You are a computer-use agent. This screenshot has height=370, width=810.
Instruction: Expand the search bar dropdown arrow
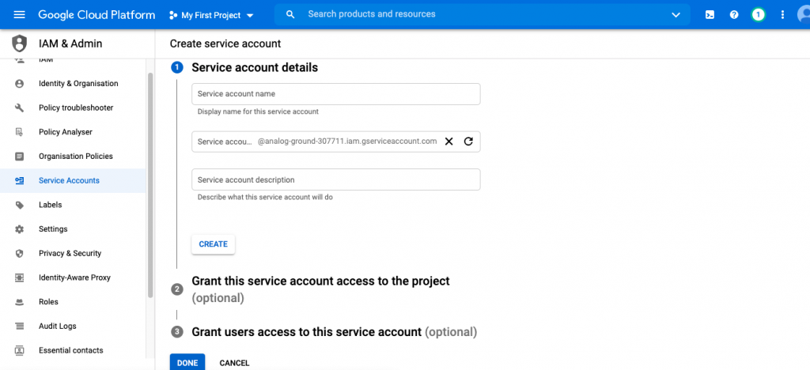coord(676,15)
